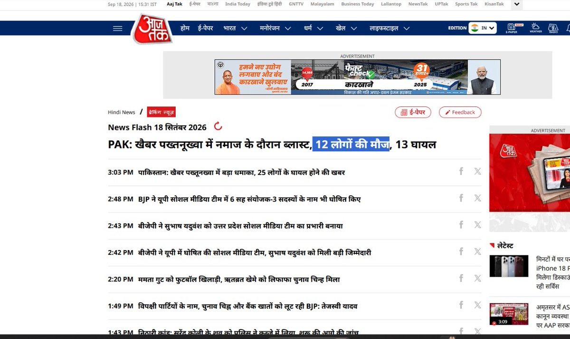Screen dimensions: 570x339
Task: Open the iPhone thumbnail in लेटेस्ट
Action: point(509,266)
